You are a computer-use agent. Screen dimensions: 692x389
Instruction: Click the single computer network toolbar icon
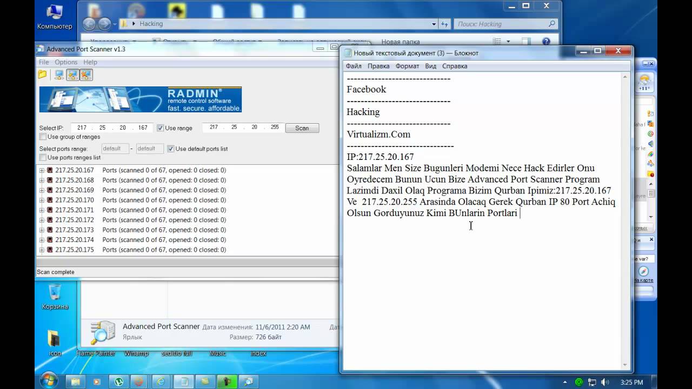59,75
